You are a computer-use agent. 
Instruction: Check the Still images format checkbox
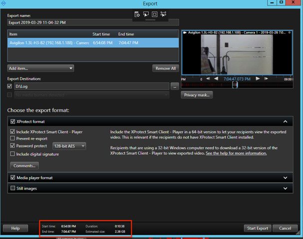pyautogui.click(x=12, y=188)
